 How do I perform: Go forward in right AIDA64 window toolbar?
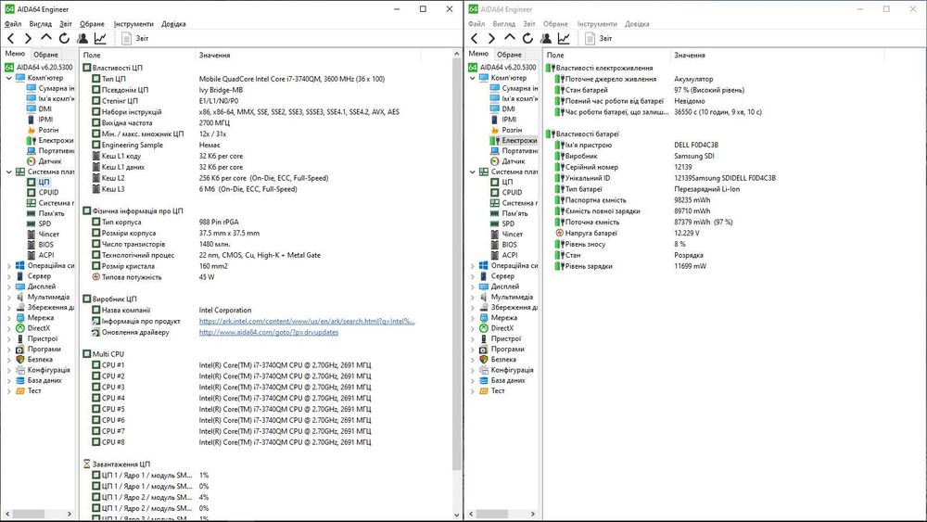coord(491,38)
